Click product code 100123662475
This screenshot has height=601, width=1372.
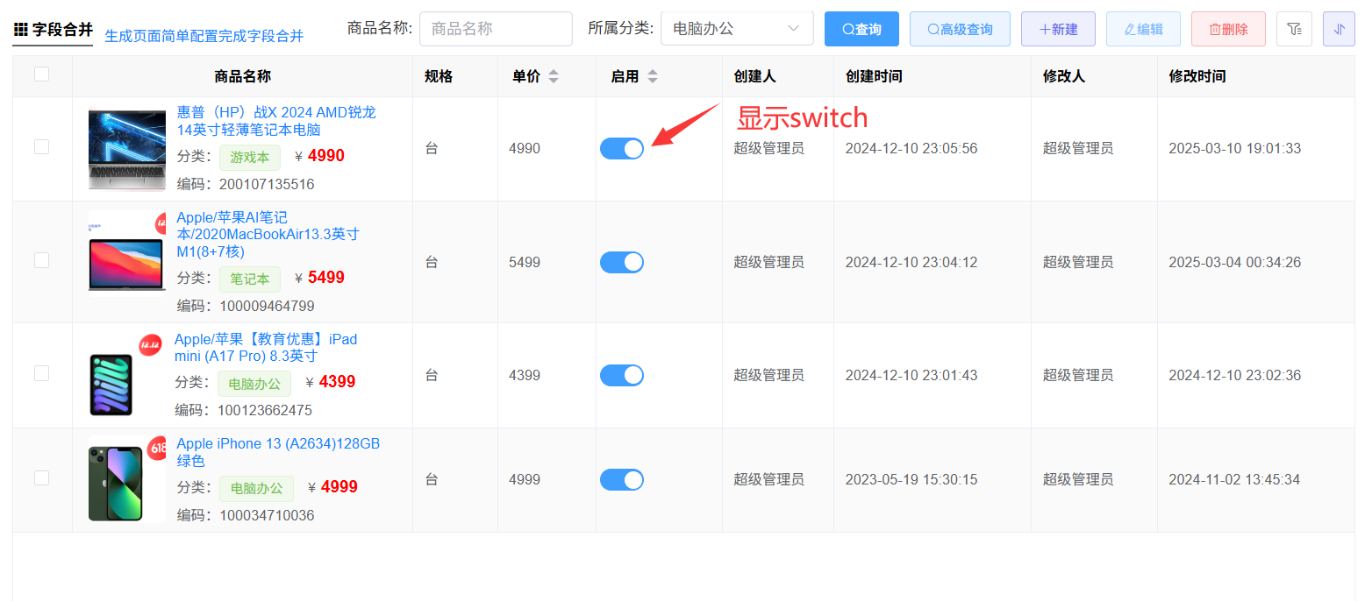pyautogui.click(x=264, y=410)
